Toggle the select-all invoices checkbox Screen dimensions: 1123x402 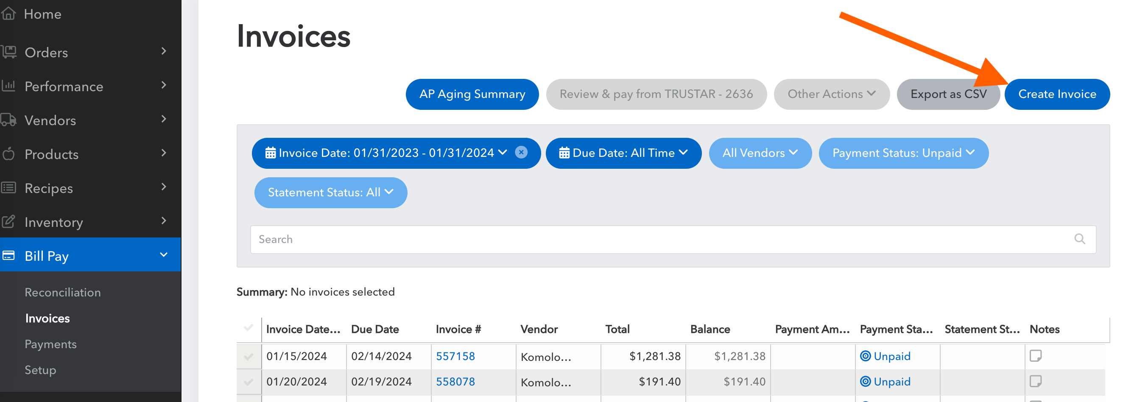249,328
